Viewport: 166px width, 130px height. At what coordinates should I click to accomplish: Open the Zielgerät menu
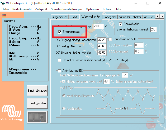click(41, 9)
